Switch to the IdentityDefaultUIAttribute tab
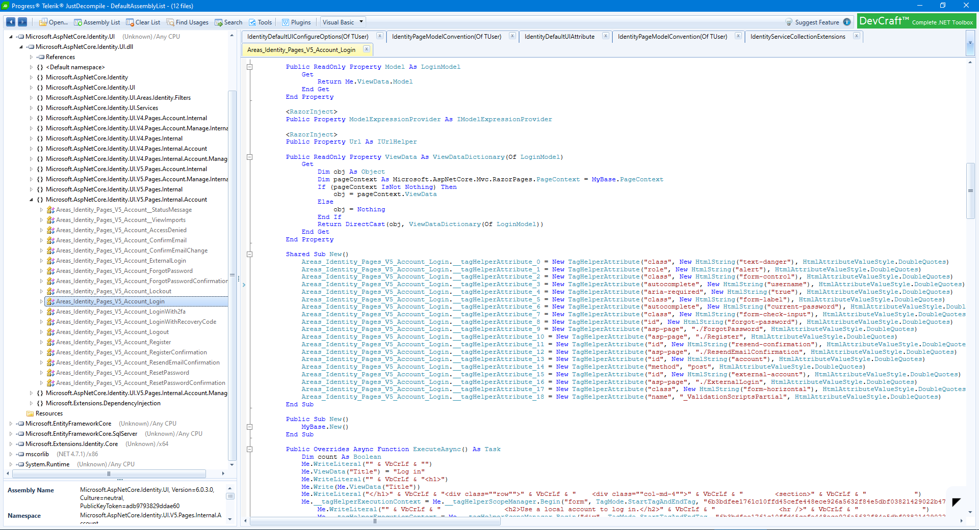979x530 pixels. click(559, 37)
